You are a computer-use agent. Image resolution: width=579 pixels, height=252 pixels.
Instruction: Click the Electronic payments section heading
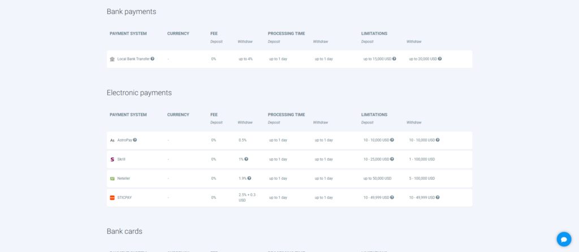[139, 92]
